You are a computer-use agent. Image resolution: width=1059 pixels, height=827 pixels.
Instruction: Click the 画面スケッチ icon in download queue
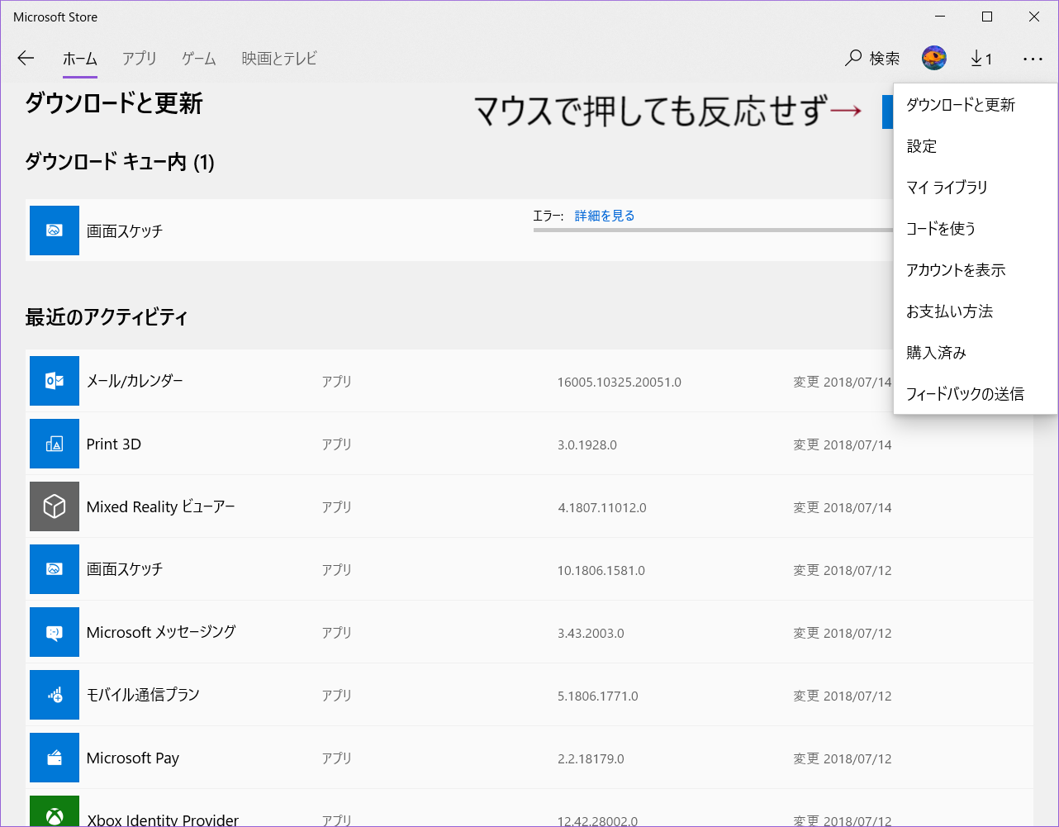point(55,231)
